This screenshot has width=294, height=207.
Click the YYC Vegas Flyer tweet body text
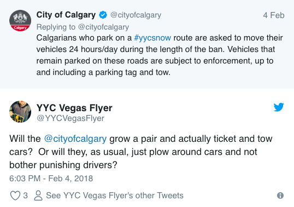click(140, 152)
